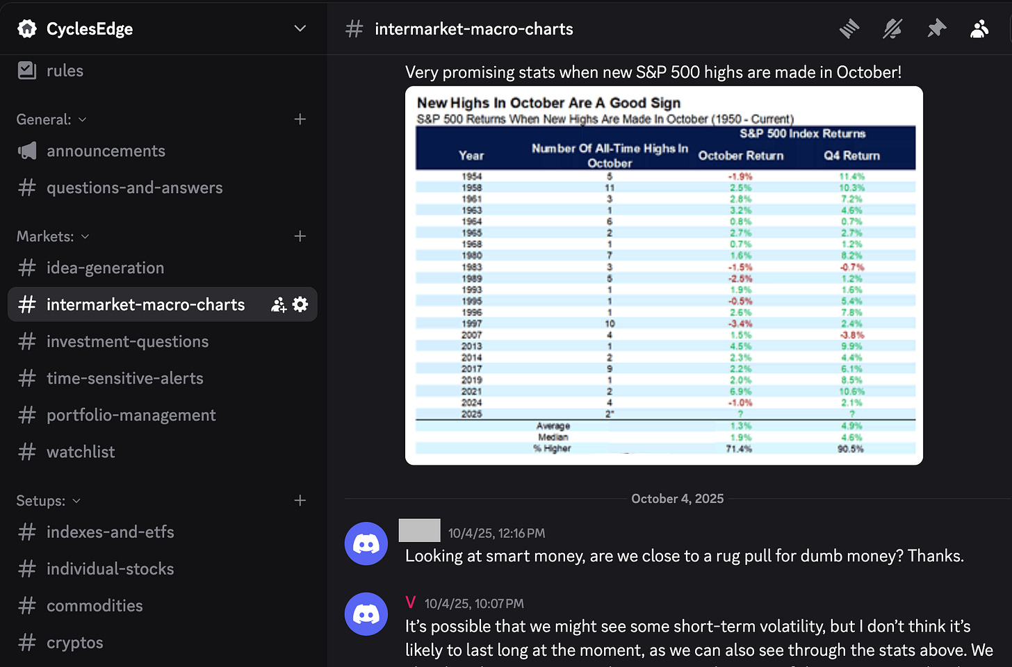Click the hash icon in channel header

pyautogui.click(x=354, y=28)
